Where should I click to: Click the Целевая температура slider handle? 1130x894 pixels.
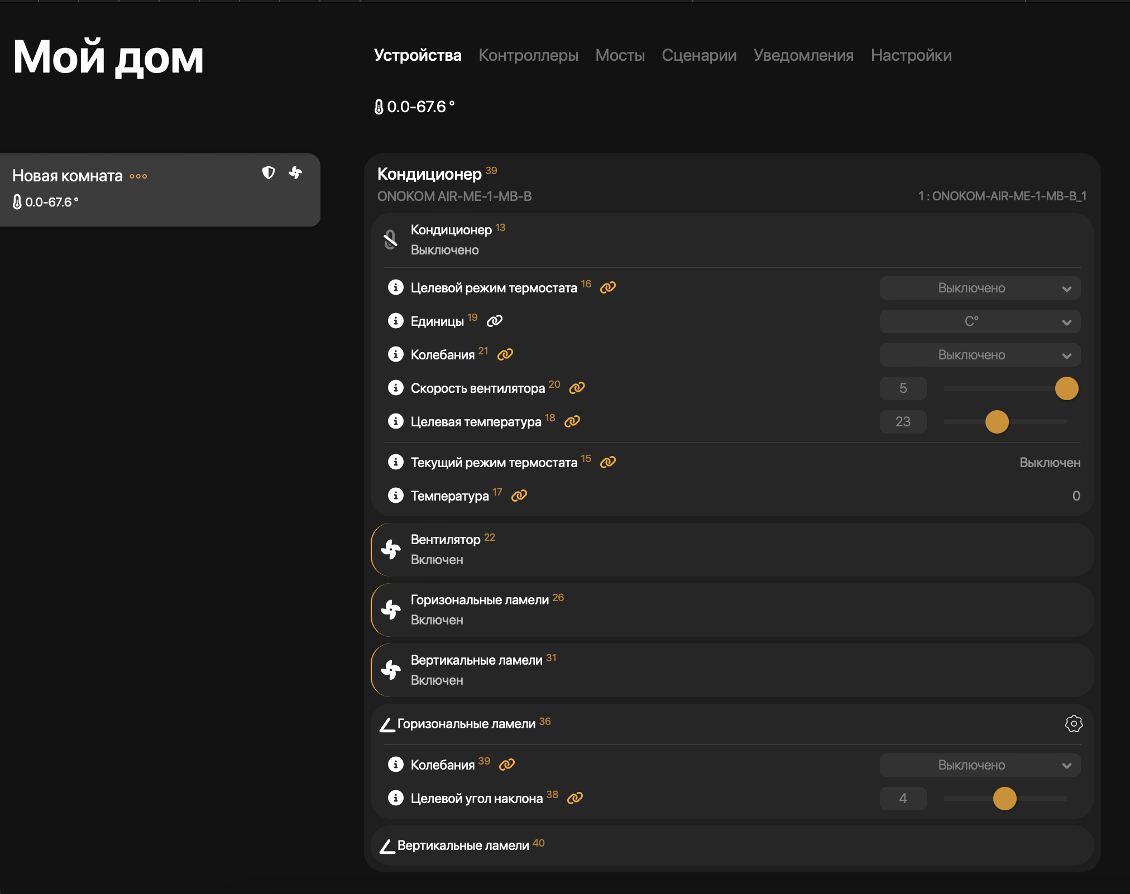click(997, 422)
